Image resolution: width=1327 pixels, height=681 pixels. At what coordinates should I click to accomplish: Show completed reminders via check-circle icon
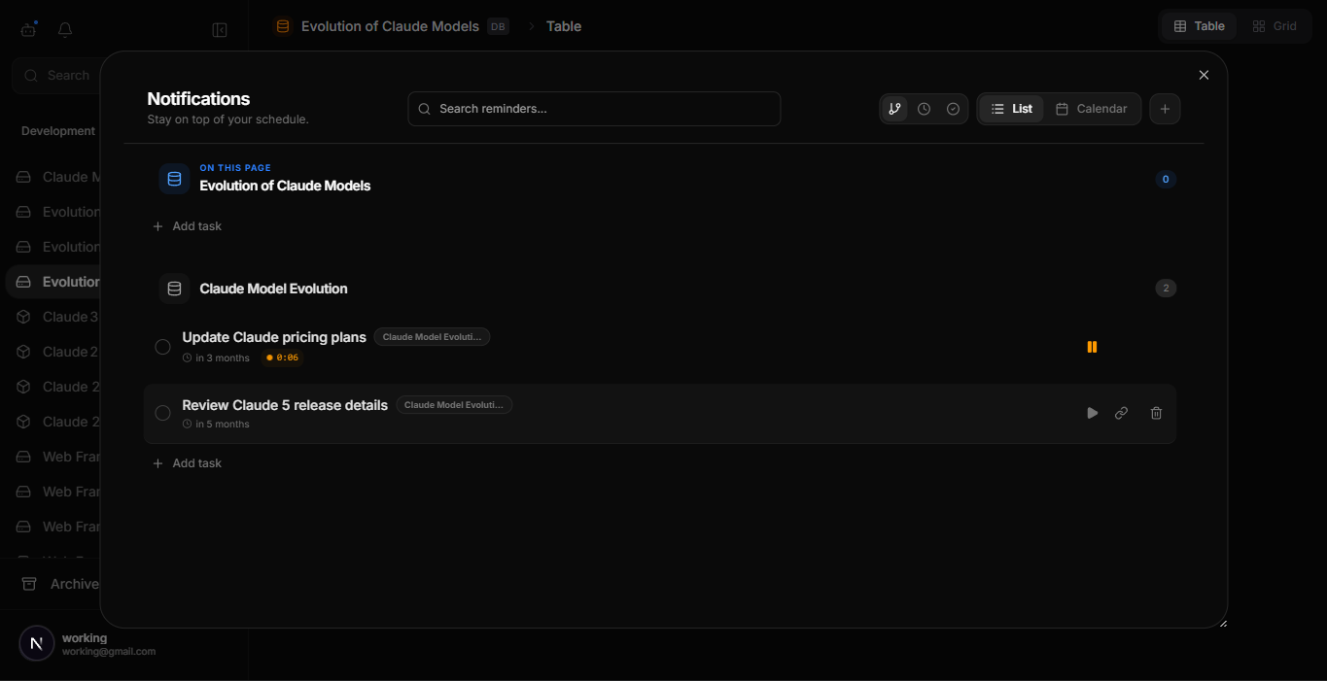click(x=953, y=109)
